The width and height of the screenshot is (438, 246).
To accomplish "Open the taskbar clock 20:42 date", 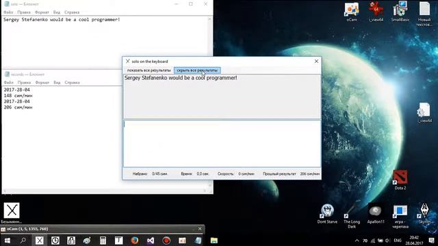I will point(414,241).
